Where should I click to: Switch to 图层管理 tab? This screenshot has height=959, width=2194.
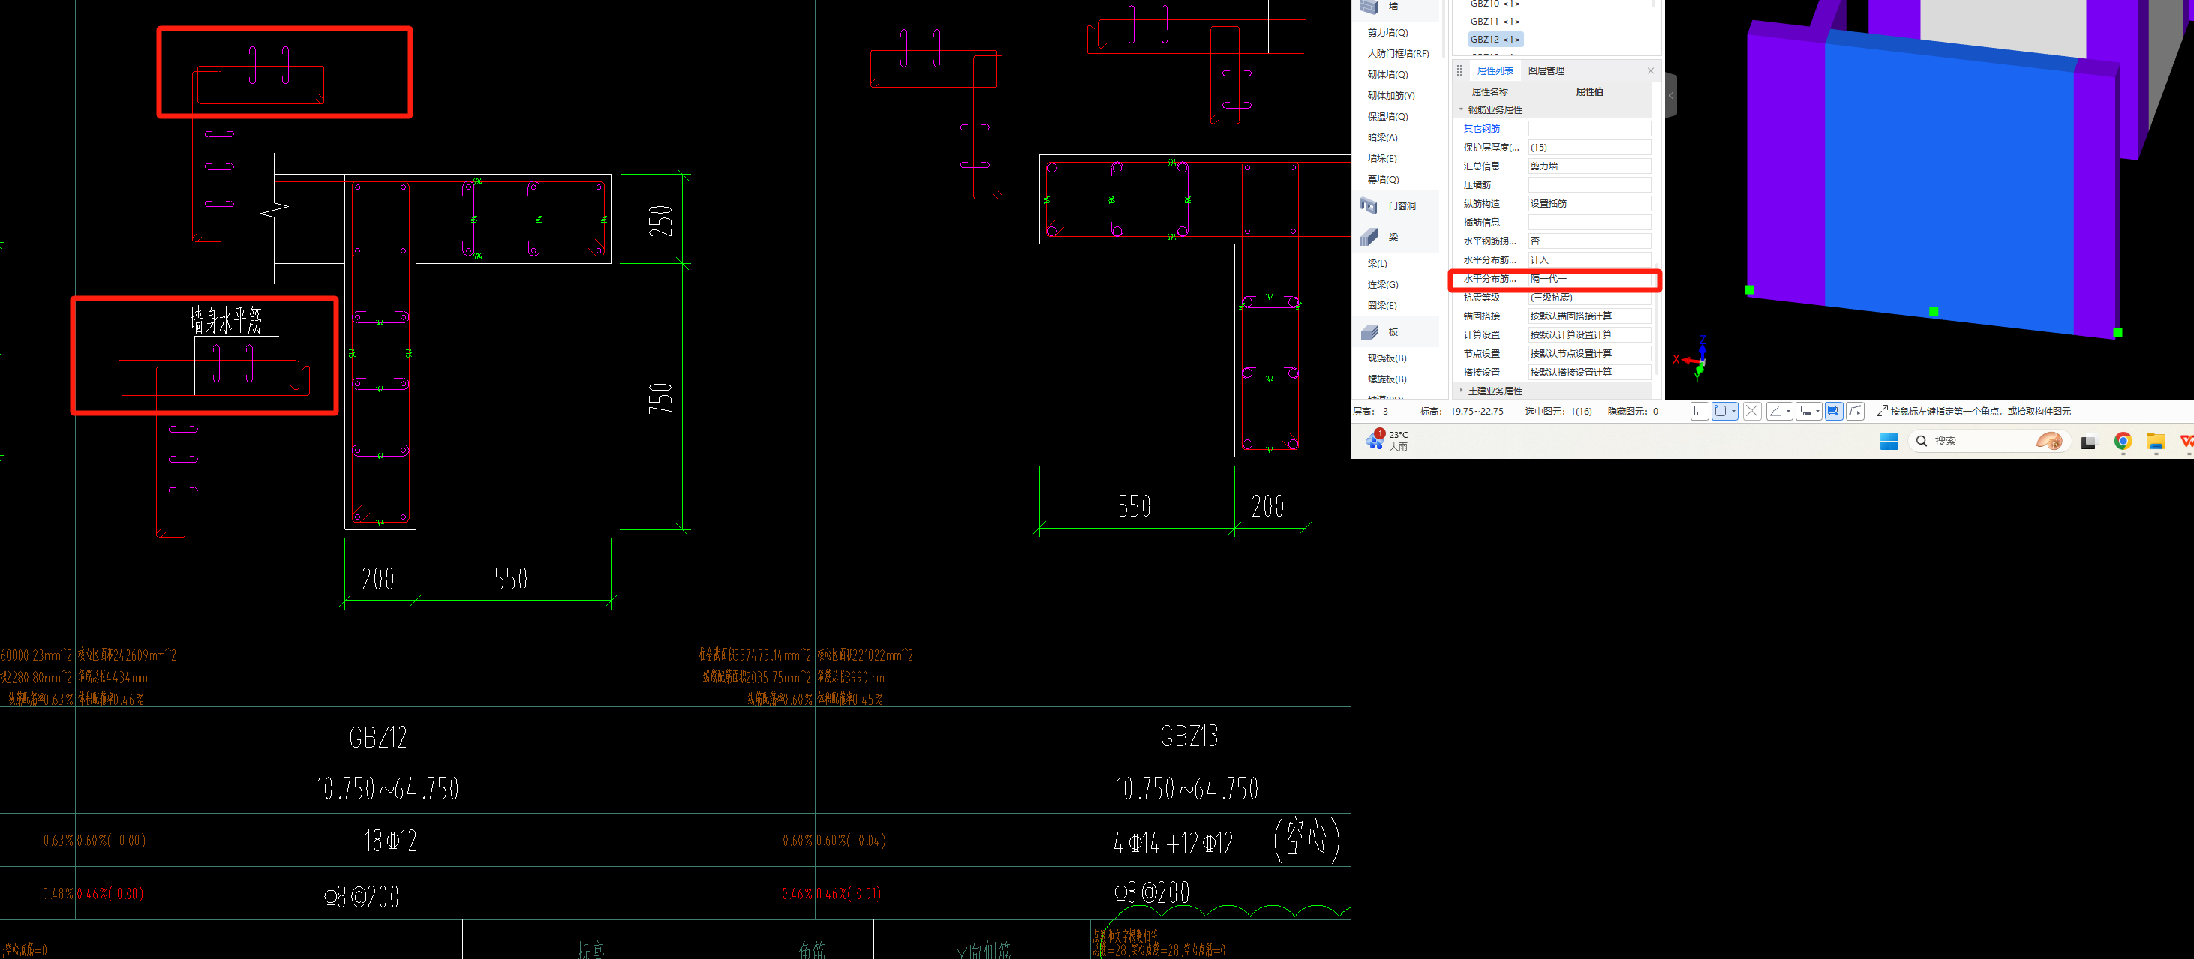click(x=1546, y=70)
